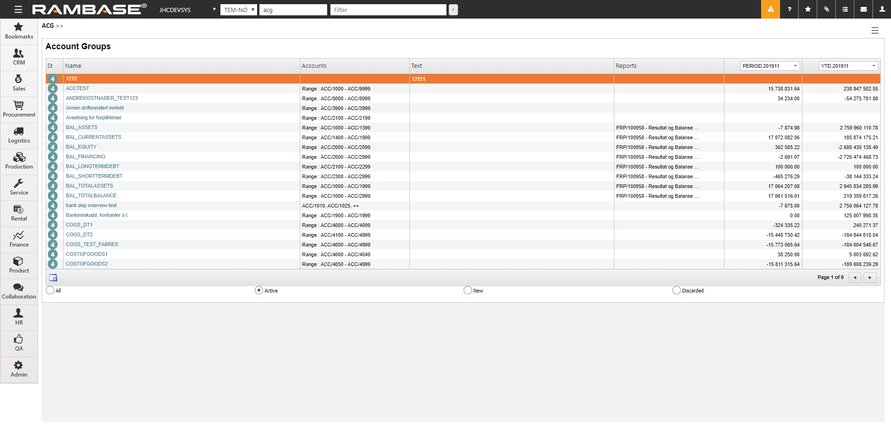Select the All status radio button

click(x=50, y=290)
